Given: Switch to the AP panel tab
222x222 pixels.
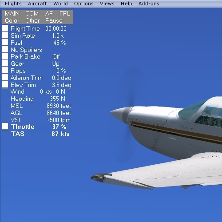Looking at the screenshot, I should 49,14.
